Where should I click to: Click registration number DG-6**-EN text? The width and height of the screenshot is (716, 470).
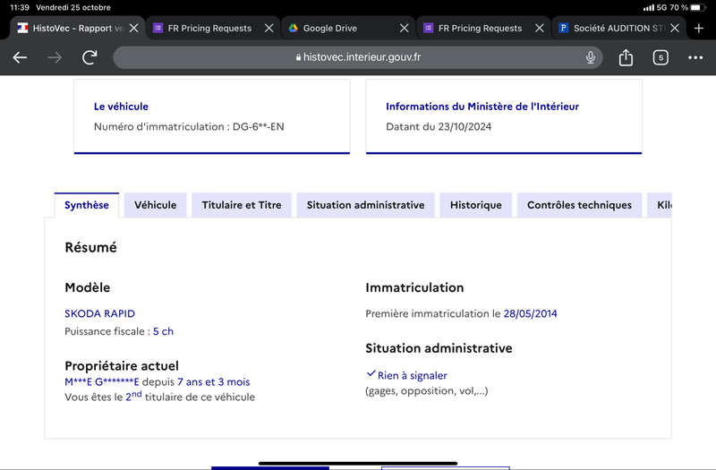[259, 126]
